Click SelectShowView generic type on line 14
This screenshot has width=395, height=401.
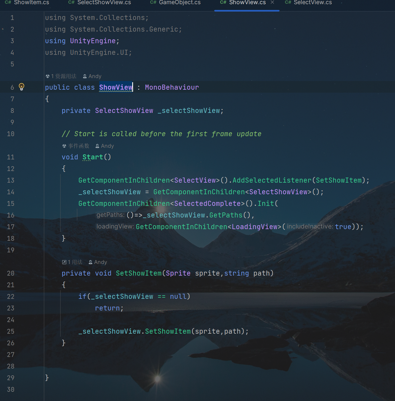click(x=278, y=192)
